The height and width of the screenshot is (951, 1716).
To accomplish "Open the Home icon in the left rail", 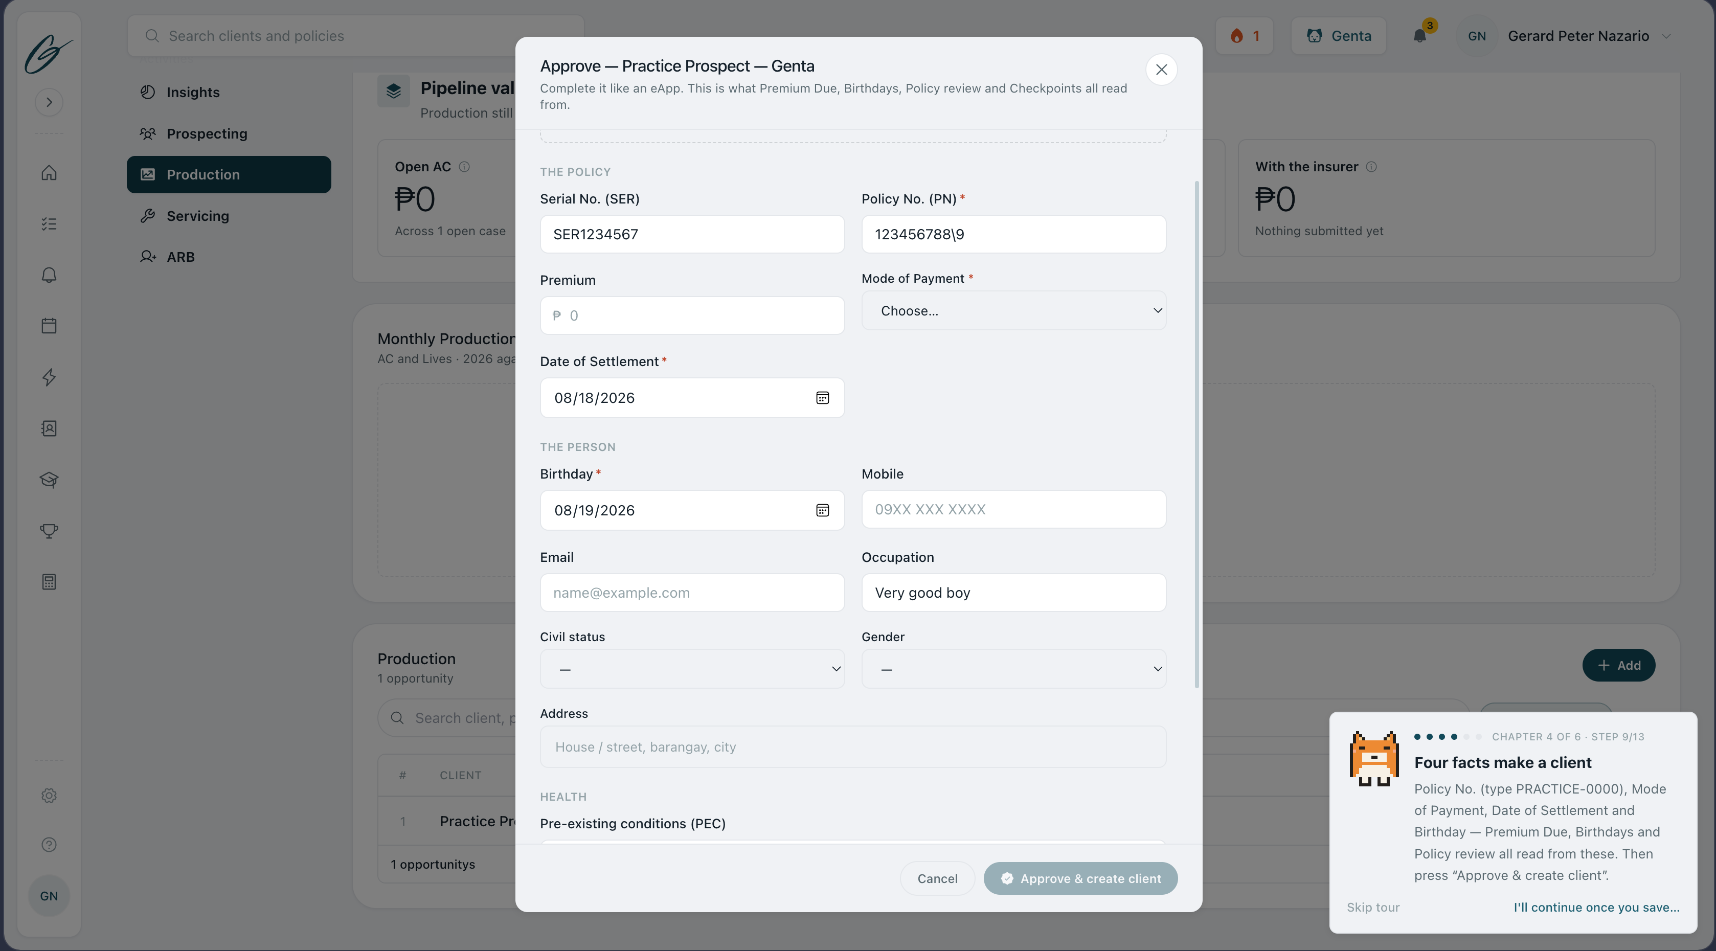I will [49, 173].
